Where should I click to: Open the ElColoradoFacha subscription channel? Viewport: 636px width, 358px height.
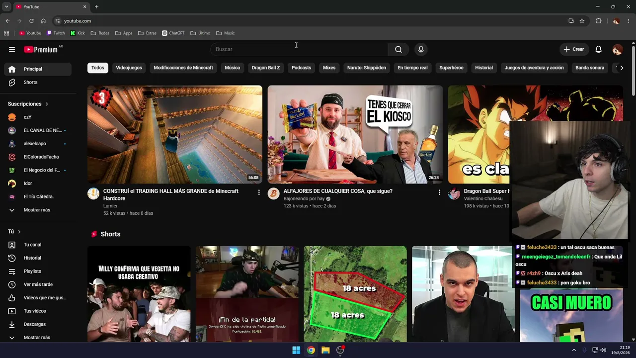pyautogui.click(x=38, y=157)
